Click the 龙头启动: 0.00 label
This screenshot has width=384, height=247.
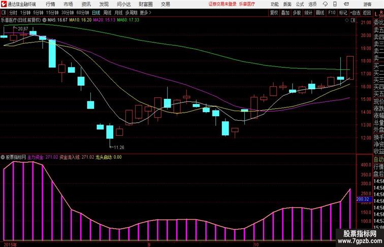[x=109, y=157]
